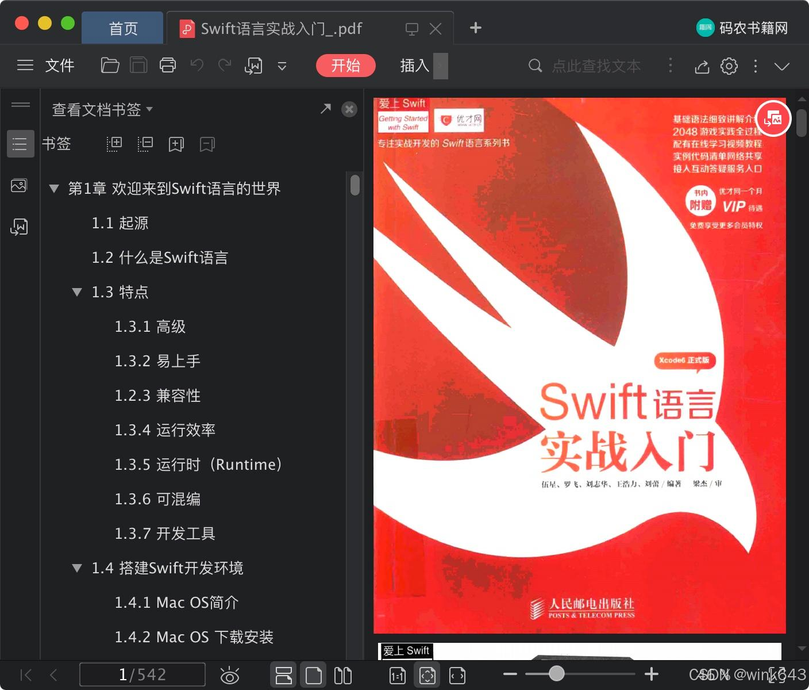This screenshot has width=809, height=690.
Task: Collapse the 1.3 特点 section arrow
Action: [x=77, y=292]
